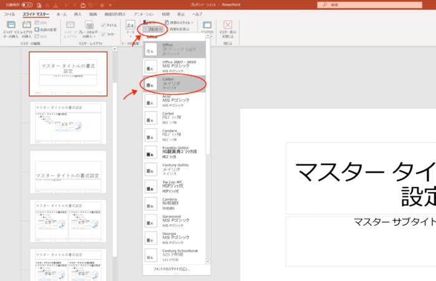Uncheck the フッター checkbox
The height and width of the screenshot is (281, 436).
pos(103,34)
